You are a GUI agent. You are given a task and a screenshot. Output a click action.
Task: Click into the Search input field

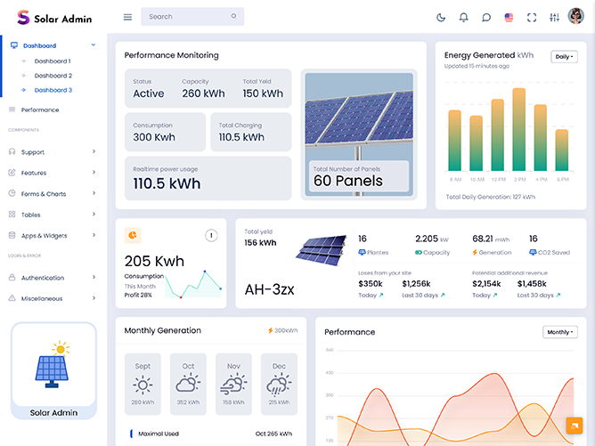(x=187, y=17)
